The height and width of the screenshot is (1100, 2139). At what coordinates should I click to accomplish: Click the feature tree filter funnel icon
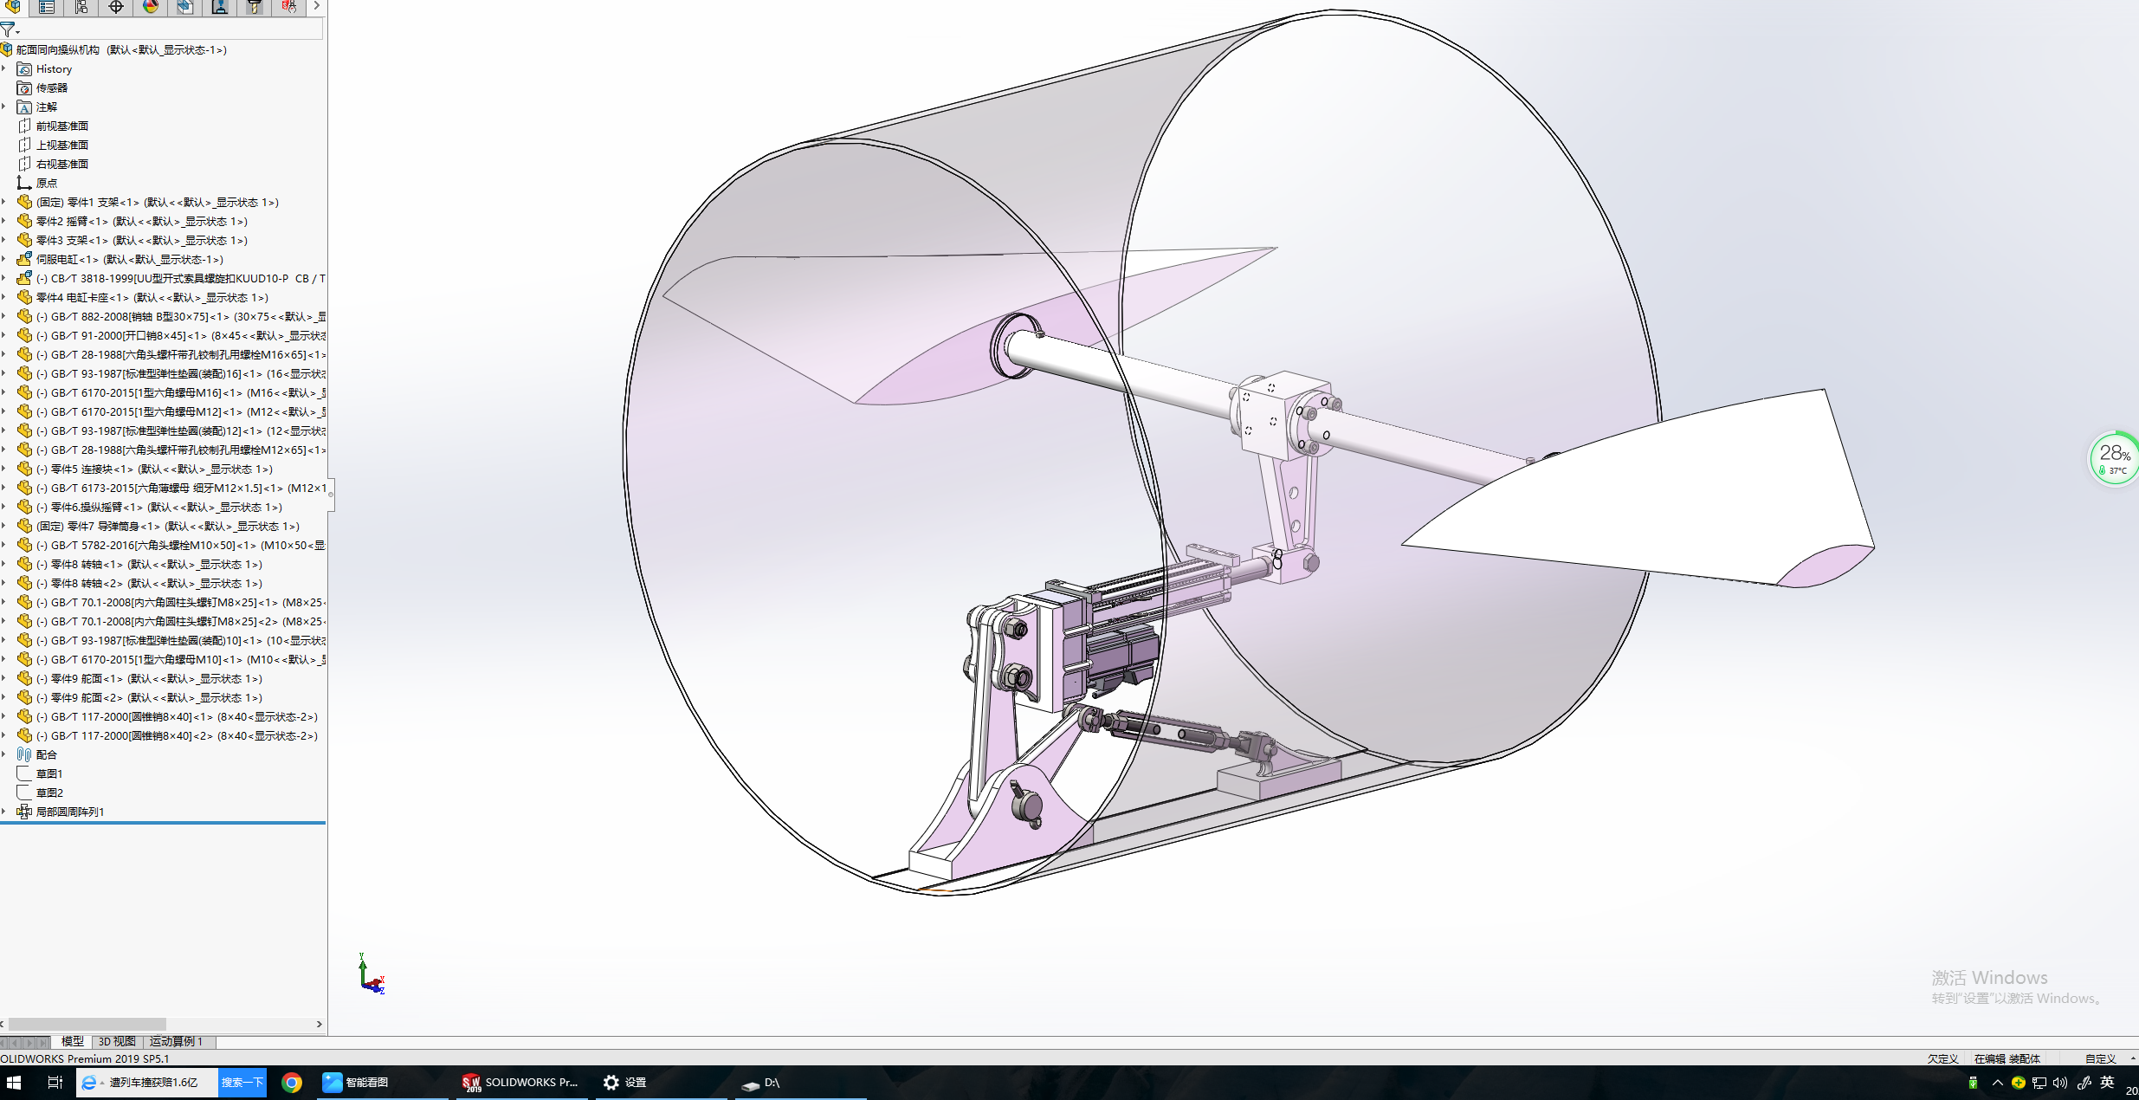(8, 29)
